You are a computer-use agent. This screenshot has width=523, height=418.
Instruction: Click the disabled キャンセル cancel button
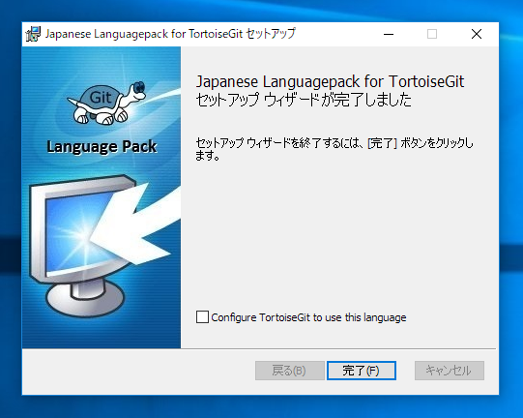pyautogui.click(x=449, y=371)
